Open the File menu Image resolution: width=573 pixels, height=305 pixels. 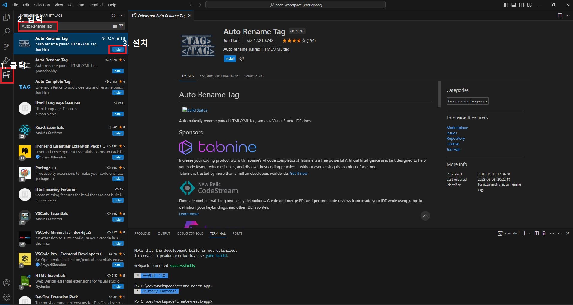15,5
